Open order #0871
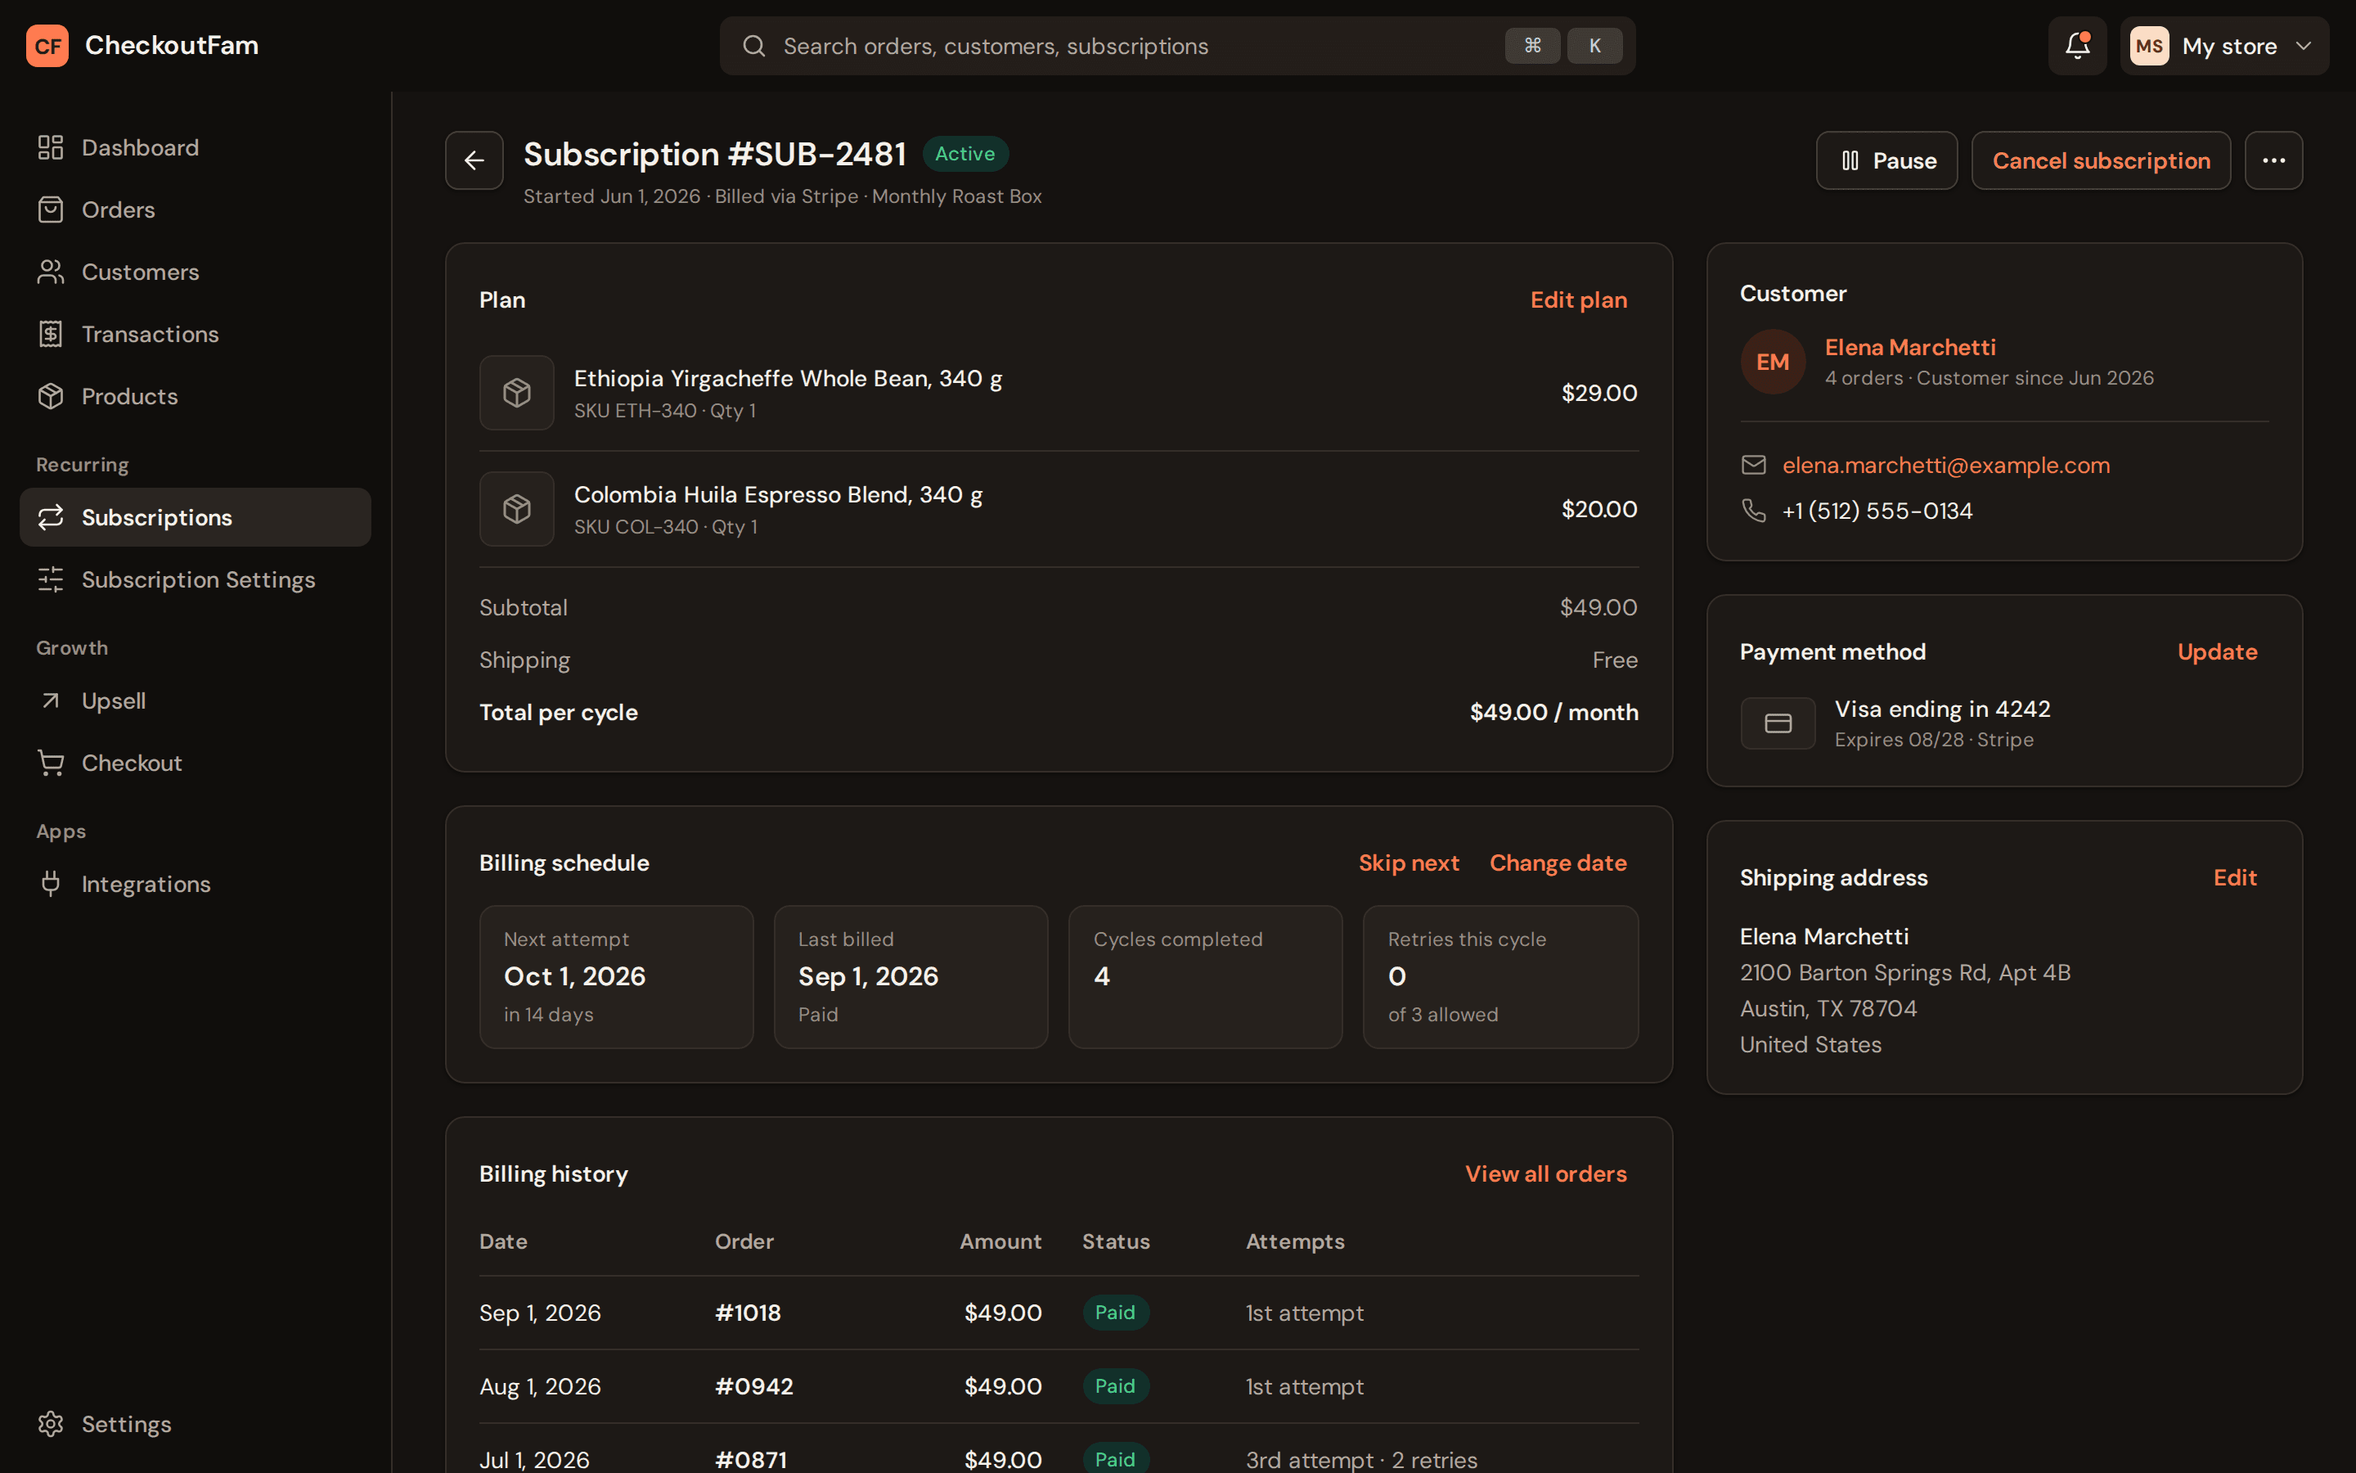The height and width of the screenshot is (1473, 2356). [751, 1459]
